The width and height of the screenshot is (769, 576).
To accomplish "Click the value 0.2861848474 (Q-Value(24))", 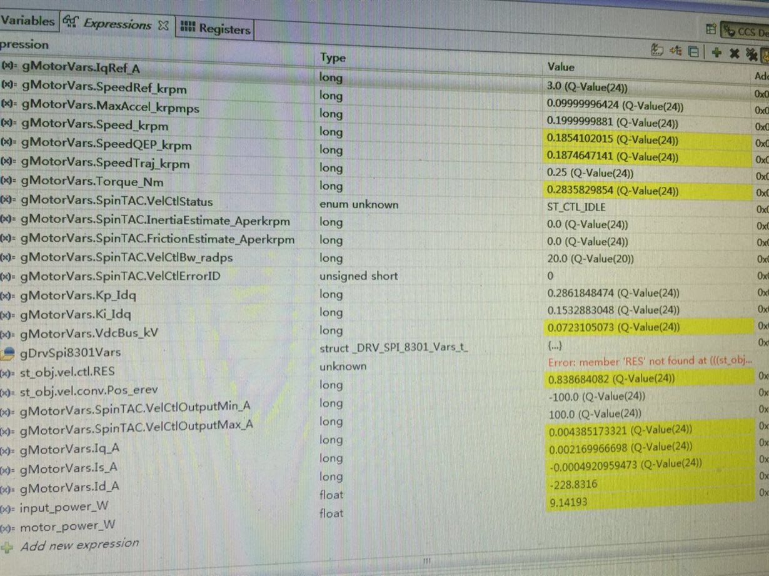I will tap(613, 292).
